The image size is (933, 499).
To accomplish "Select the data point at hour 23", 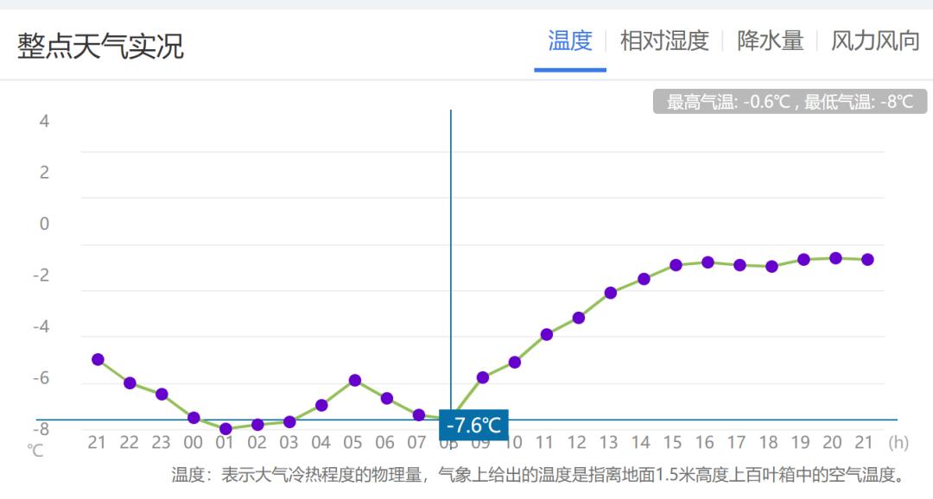I will point(162,394).
